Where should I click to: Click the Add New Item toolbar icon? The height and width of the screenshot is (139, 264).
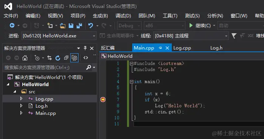pos(50,25)
